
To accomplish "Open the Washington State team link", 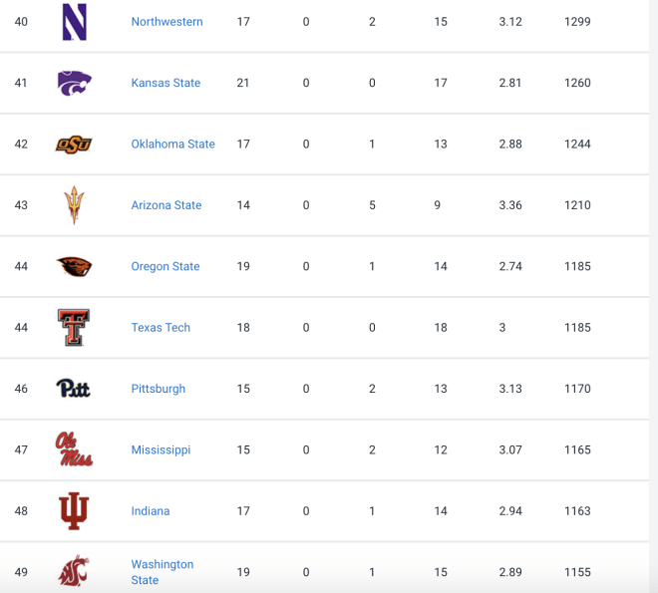I will [x=163, y=572].
